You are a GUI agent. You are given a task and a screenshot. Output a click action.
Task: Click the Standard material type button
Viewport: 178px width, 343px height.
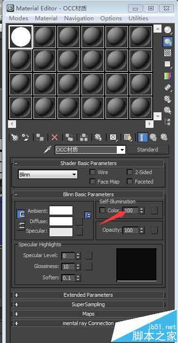(147, 150)
